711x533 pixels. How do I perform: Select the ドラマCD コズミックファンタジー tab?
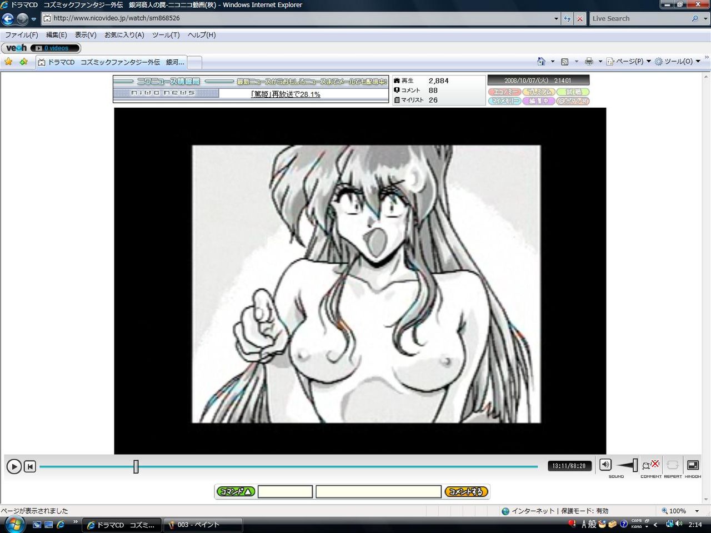tap(111, 62)
